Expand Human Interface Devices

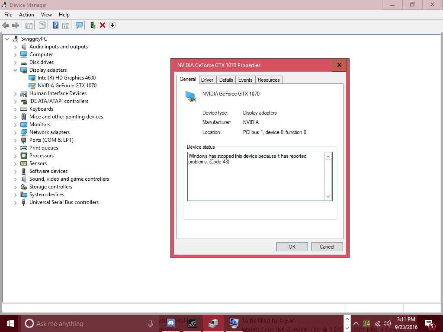click(16, 93)
